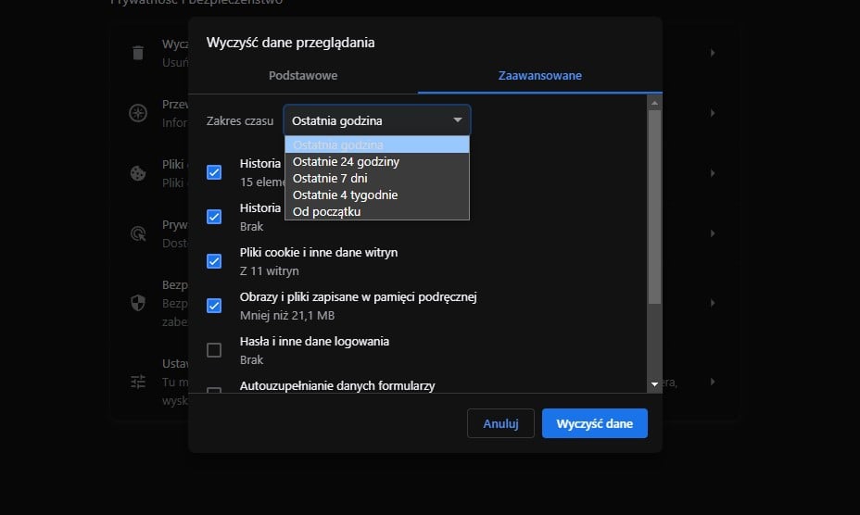The width and height of the screenshot is (860, 515).
Task: Click the shield security icon
Action: coord(138,303)
